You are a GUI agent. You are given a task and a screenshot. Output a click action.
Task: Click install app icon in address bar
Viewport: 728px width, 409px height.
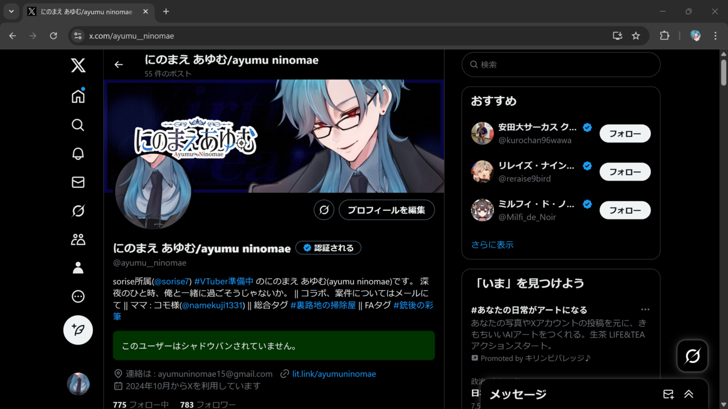tap(618, 36)
